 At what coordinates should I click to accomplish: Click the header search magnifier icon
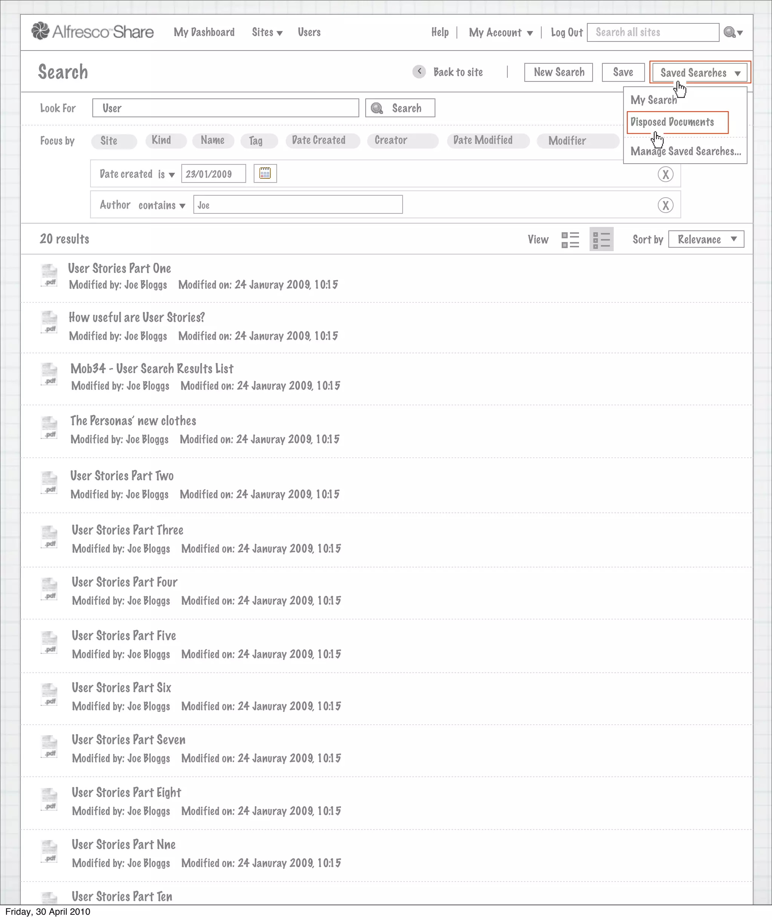point(729,32)
